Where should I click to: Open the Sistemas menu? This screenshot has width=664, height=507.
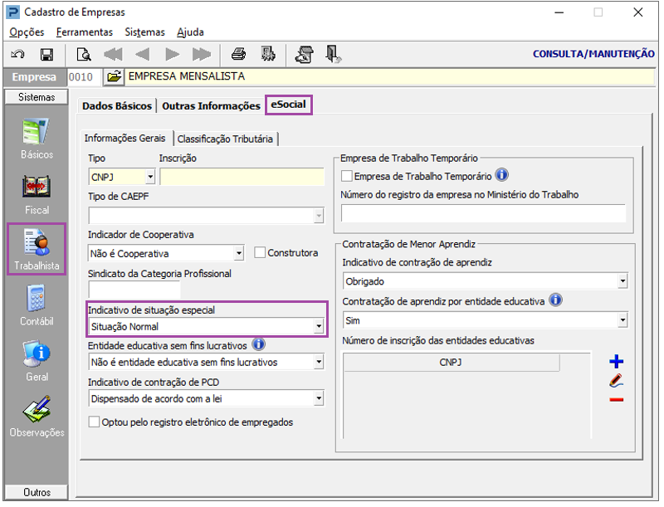[x=144, y=32]
